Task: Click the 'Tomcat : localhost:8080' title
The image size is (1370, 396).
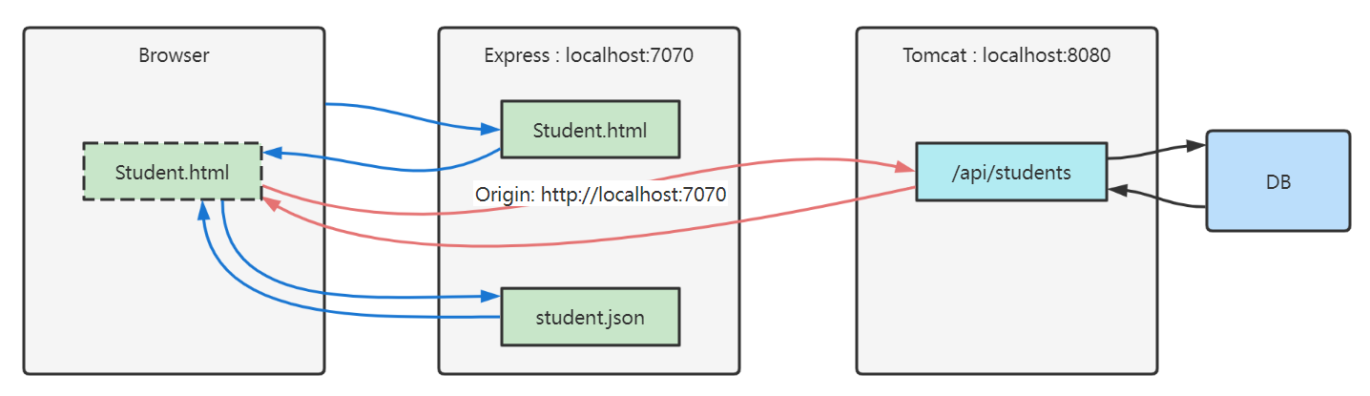Action: tap(1007, 55)
